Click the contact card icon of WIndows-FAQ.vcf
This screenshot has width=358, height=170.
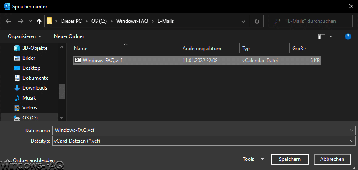tap(78, 60)
